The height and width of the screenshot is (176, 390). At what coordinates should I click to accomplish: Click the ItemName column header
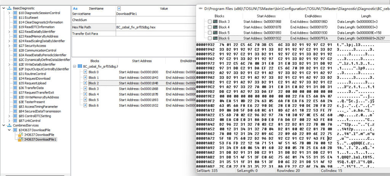tap(96, 8)
